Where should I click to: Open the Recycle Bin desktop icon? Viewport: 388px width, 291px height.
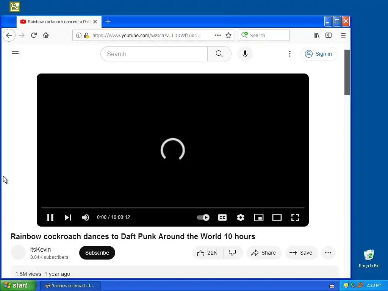coord(369,258)
